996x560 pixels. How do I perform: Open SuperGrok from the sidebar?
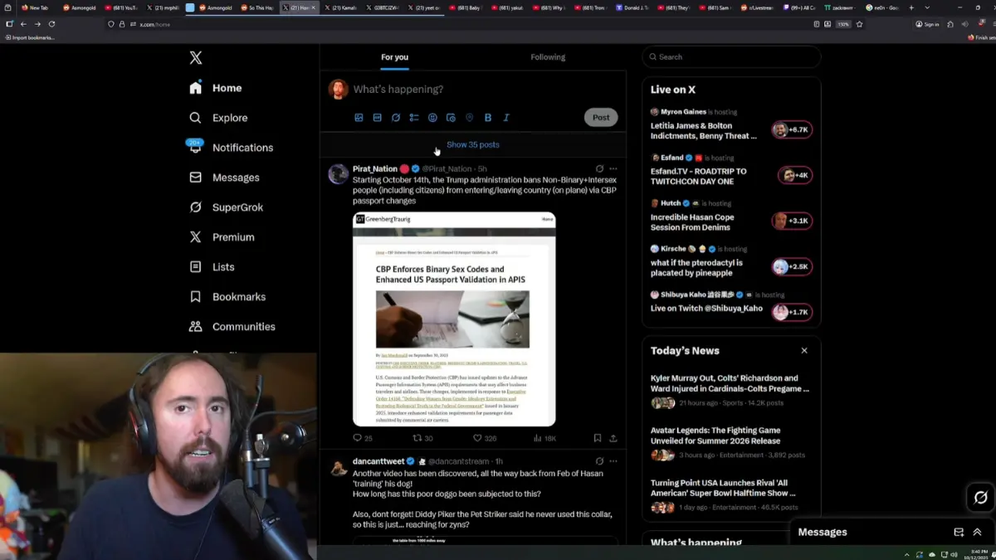click(x=226, y=207)
